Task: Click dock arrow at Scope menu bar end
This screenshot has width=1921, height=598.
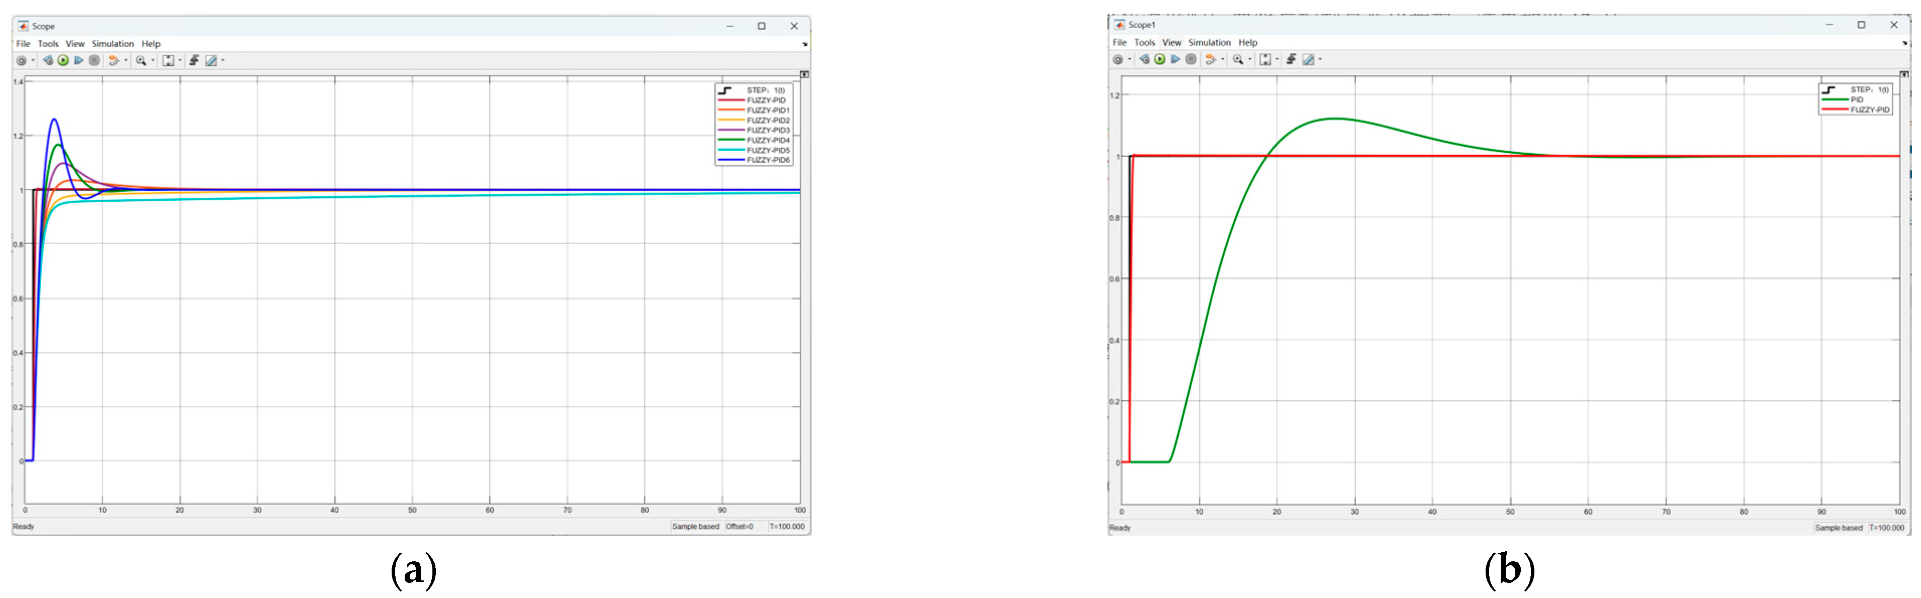Action: point(804,45)
